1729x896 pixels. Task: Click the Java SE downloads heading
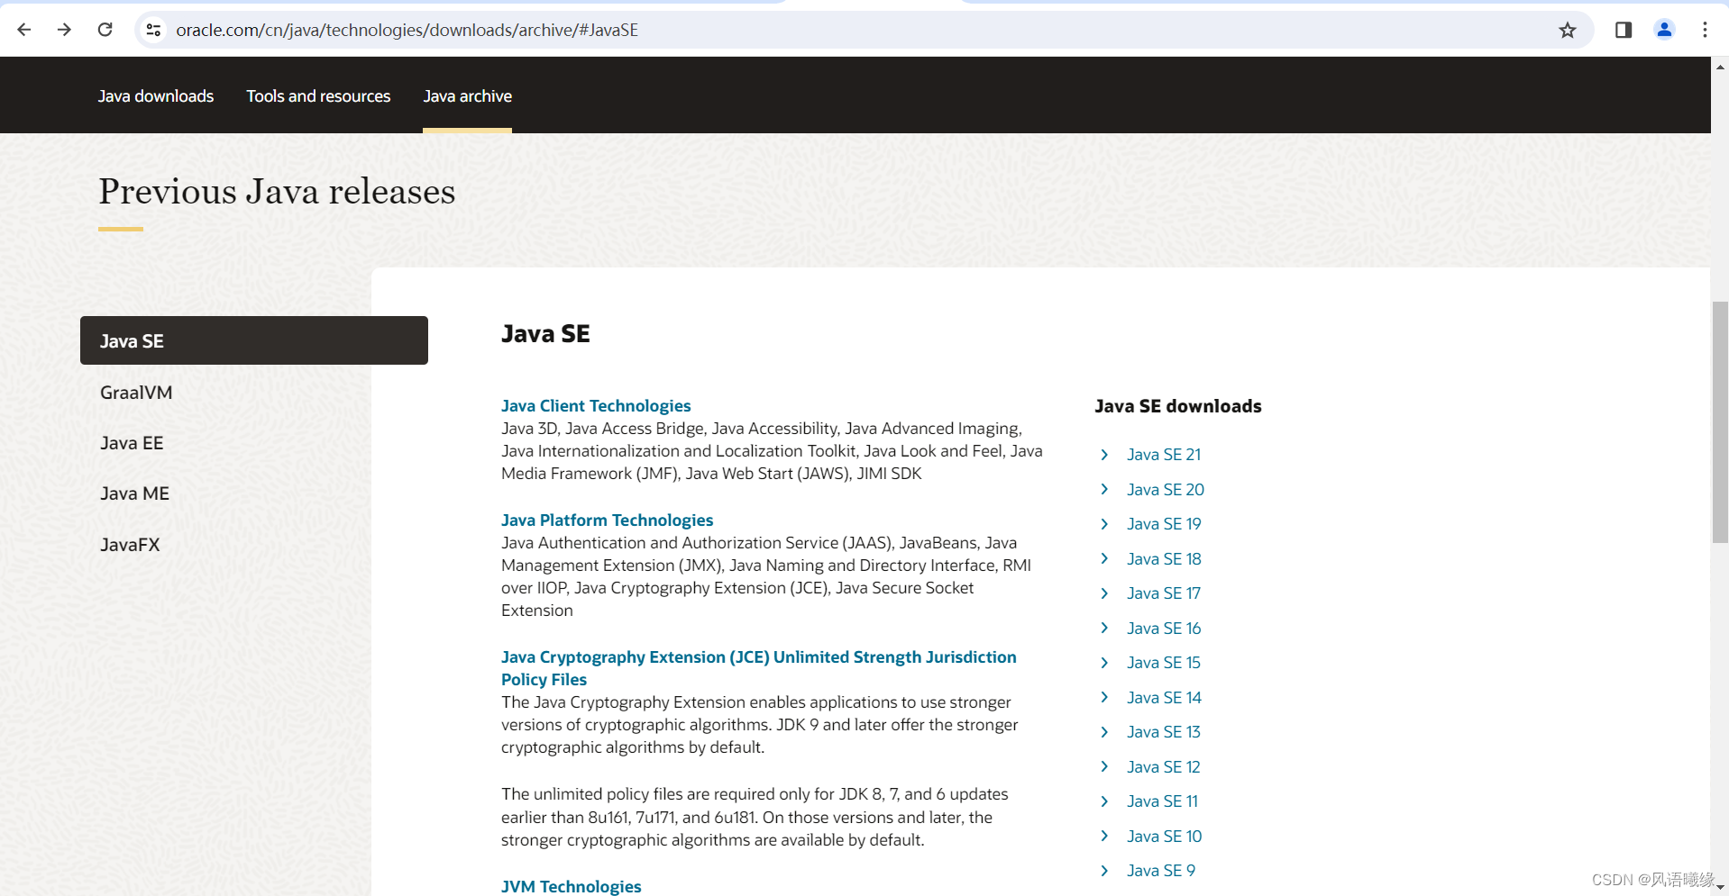1178,406
